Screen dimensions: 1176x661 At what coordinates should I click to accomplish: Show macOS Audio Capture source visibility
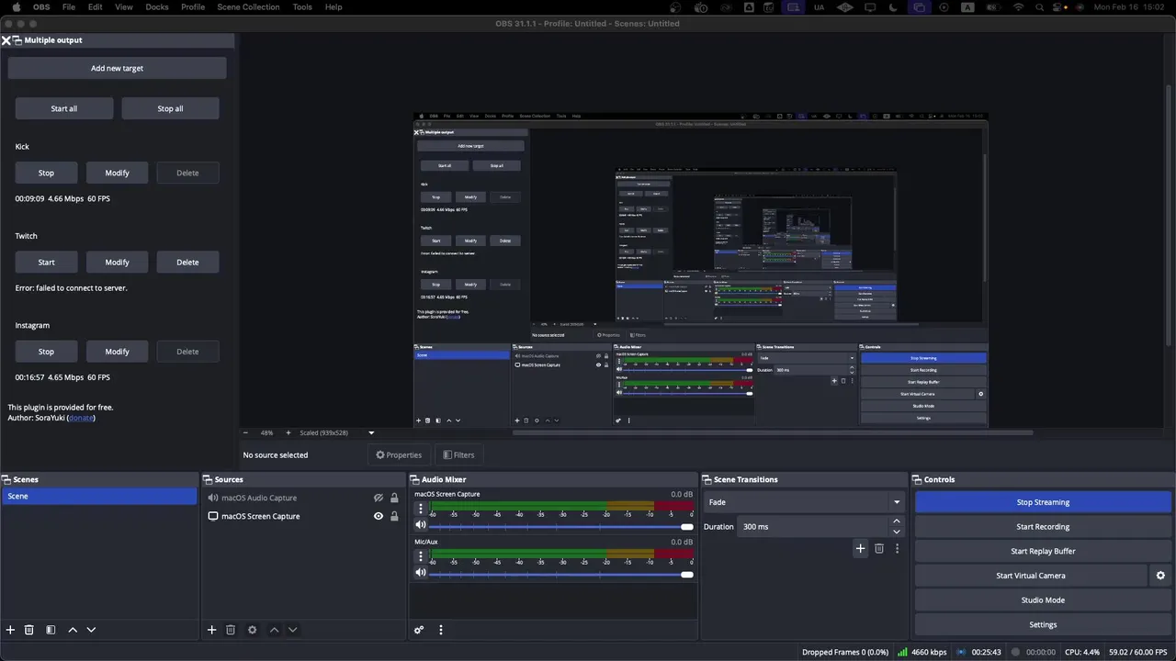coord(378,498)
